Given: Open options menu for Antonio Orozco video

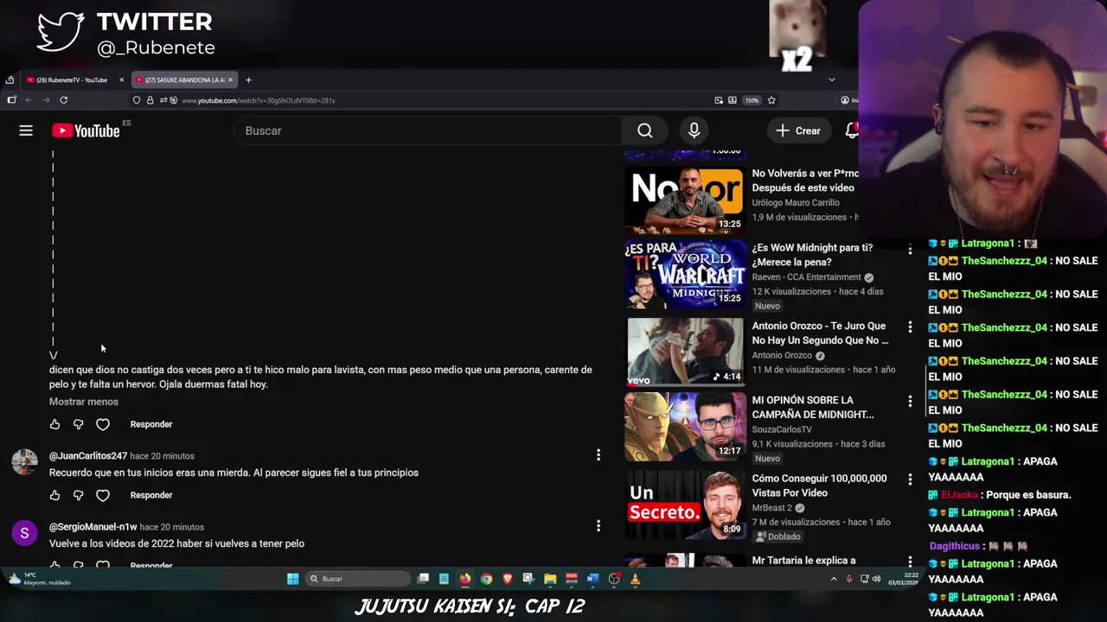Looking at the screenshot, I should coord(910,327).
